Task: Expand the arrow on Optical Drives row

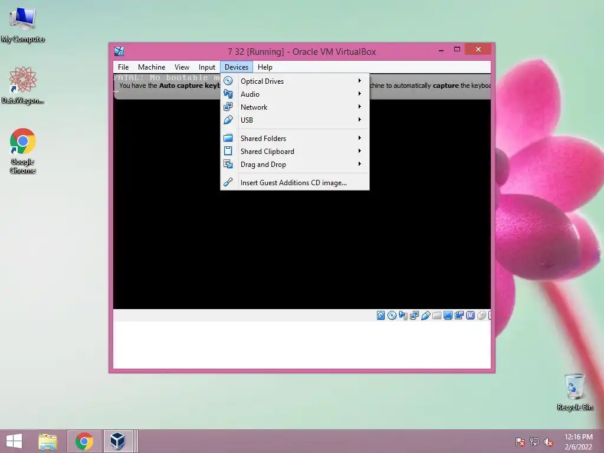Action: click(359, 80)
